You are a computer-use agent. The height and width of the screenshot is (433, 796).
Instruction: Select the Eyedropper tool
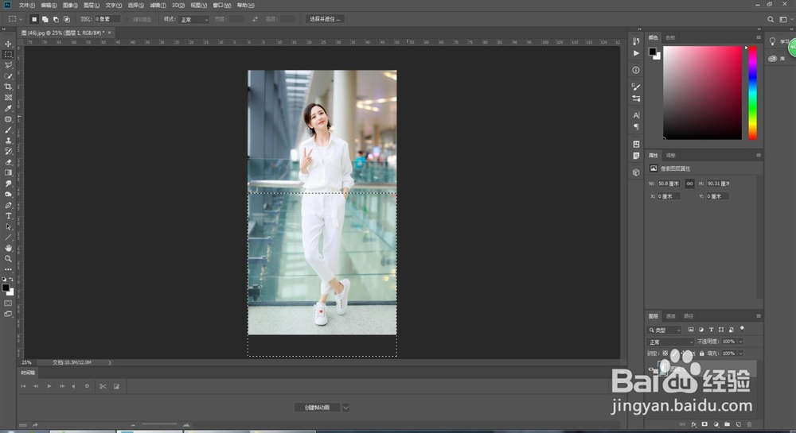point(9,108)
